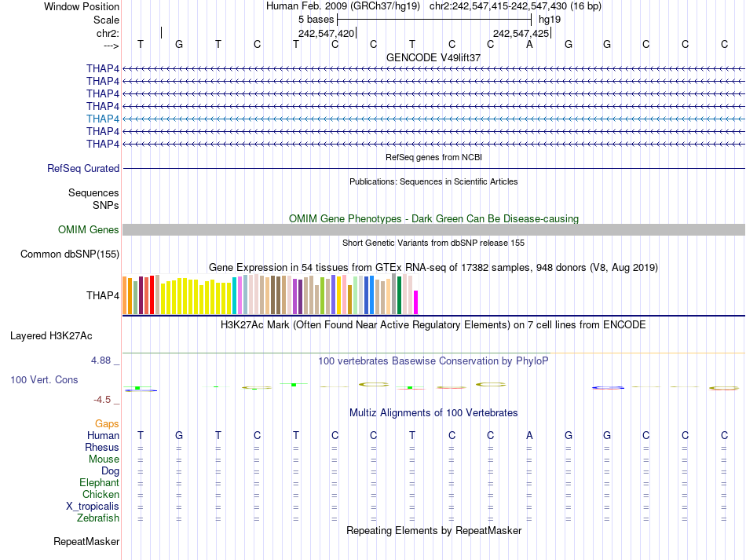Screen dimensions: 746x560
Task: Click the magenta bar ending the GTEx chart
Action: (x=416, y=302)
